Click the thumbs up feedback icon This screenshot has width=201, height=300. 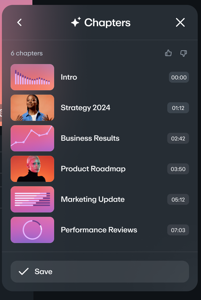coord(168,53)
